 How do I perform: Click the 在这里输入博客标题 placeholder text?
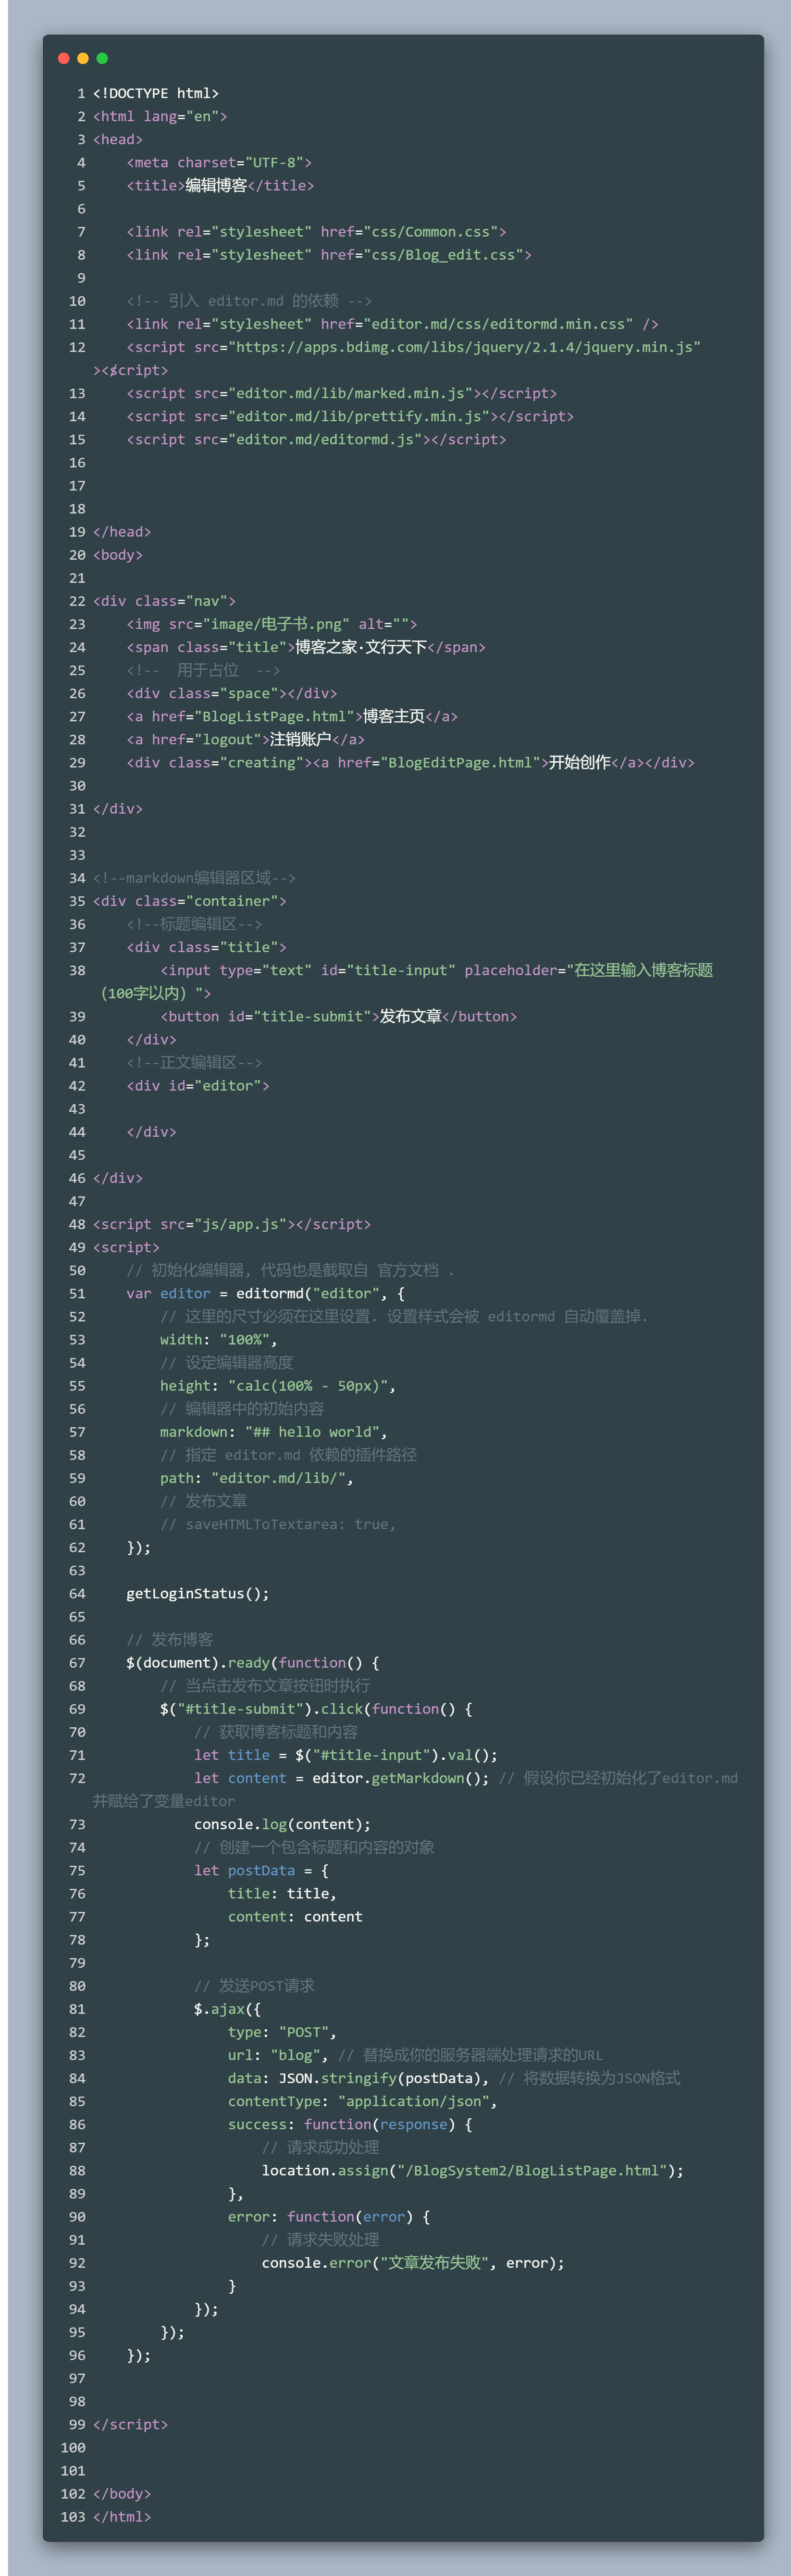click(x=643, y=970)
